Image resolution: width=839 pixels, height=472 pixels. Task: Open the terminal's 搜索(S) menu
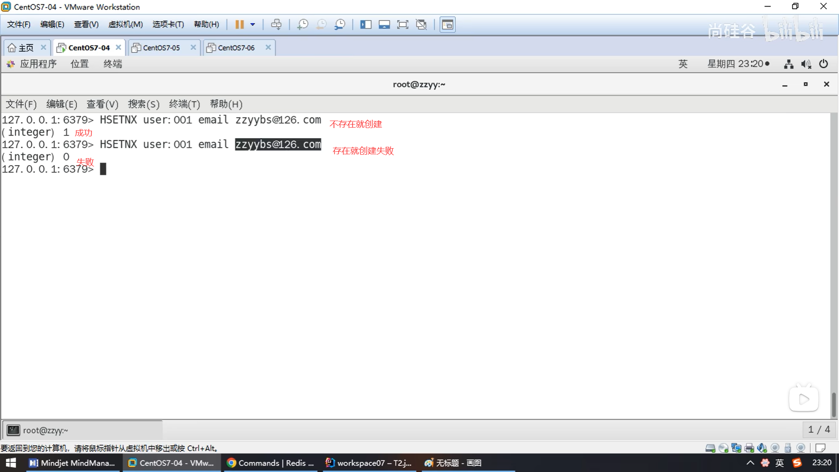point(143,104)
